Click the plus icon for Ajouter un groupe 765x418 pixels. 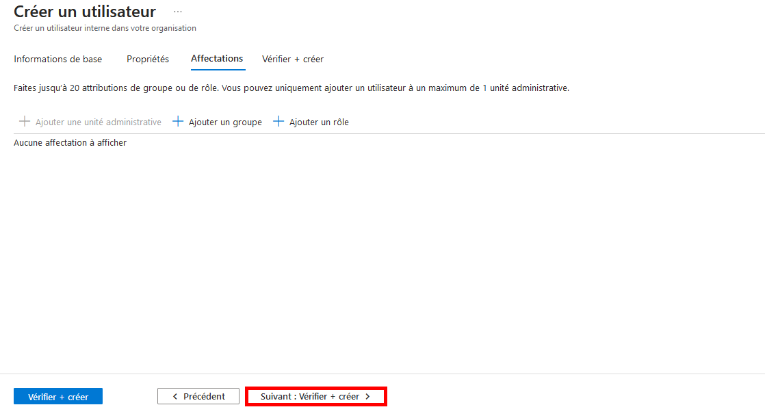pos(178,122)
